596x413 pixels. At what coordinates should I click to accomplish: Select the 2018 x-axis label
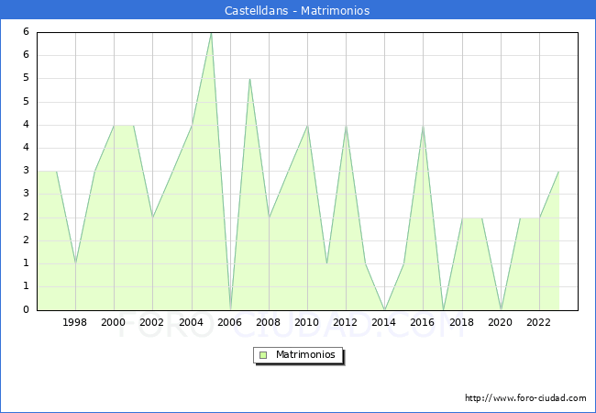[461, 323]
